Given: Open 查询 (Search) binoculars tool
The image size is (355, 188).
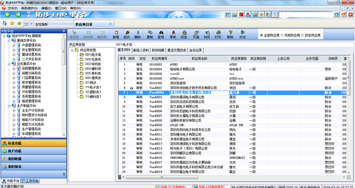Looking at the screenshot, I should [x=161, y=34].
